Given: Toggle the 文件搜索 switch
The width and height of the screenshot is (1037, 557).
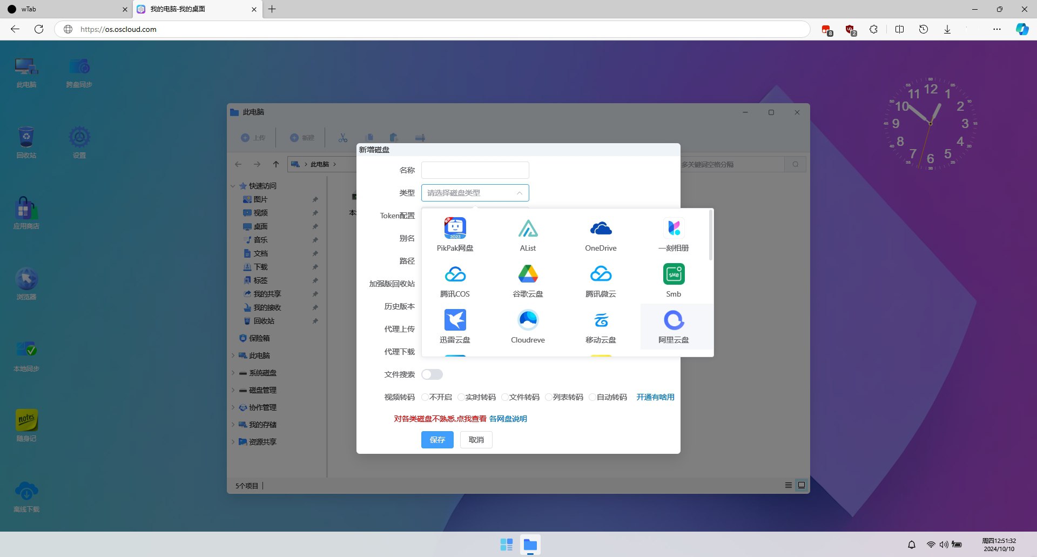Looking at the screenshot, I should [432, 374].
